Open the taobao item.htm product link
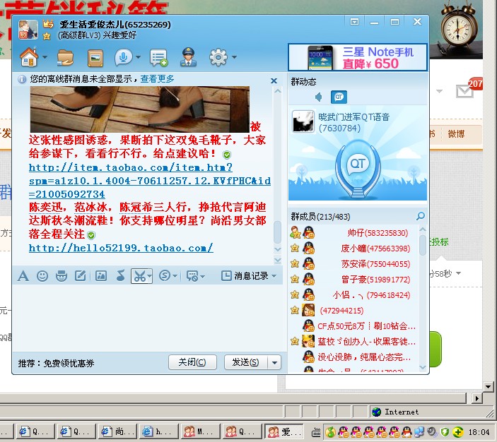Viewport: 497px width, 442px height. pos(150,181)
